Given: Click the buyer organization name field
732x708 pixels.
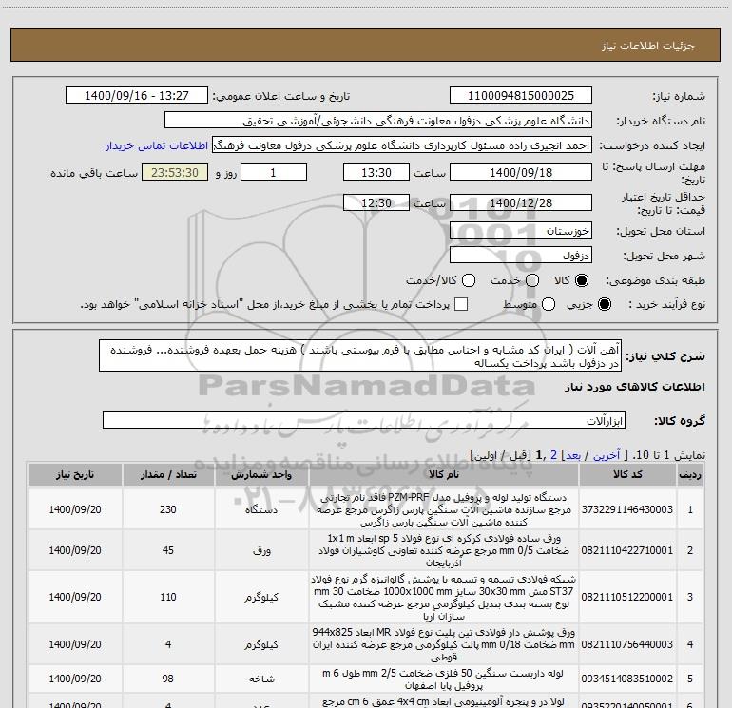Looking at the screenshot, I should pyautogui.click(x=378, y=121).
